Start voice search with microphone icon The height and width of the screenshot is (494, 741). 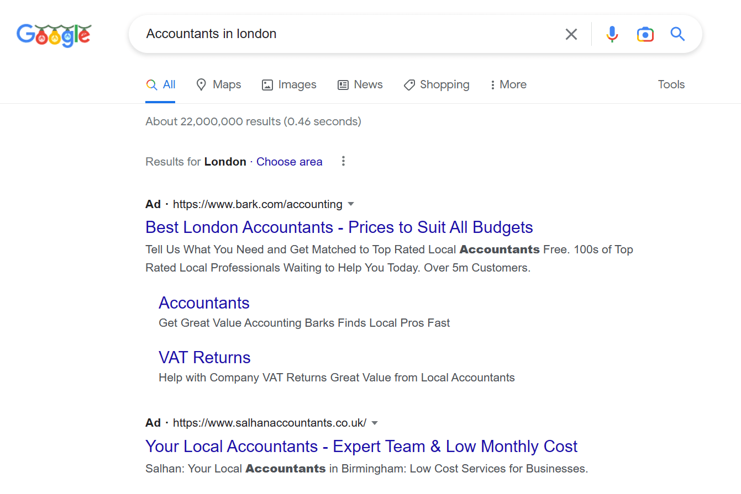pyautogui.click(x=612, y=34)
